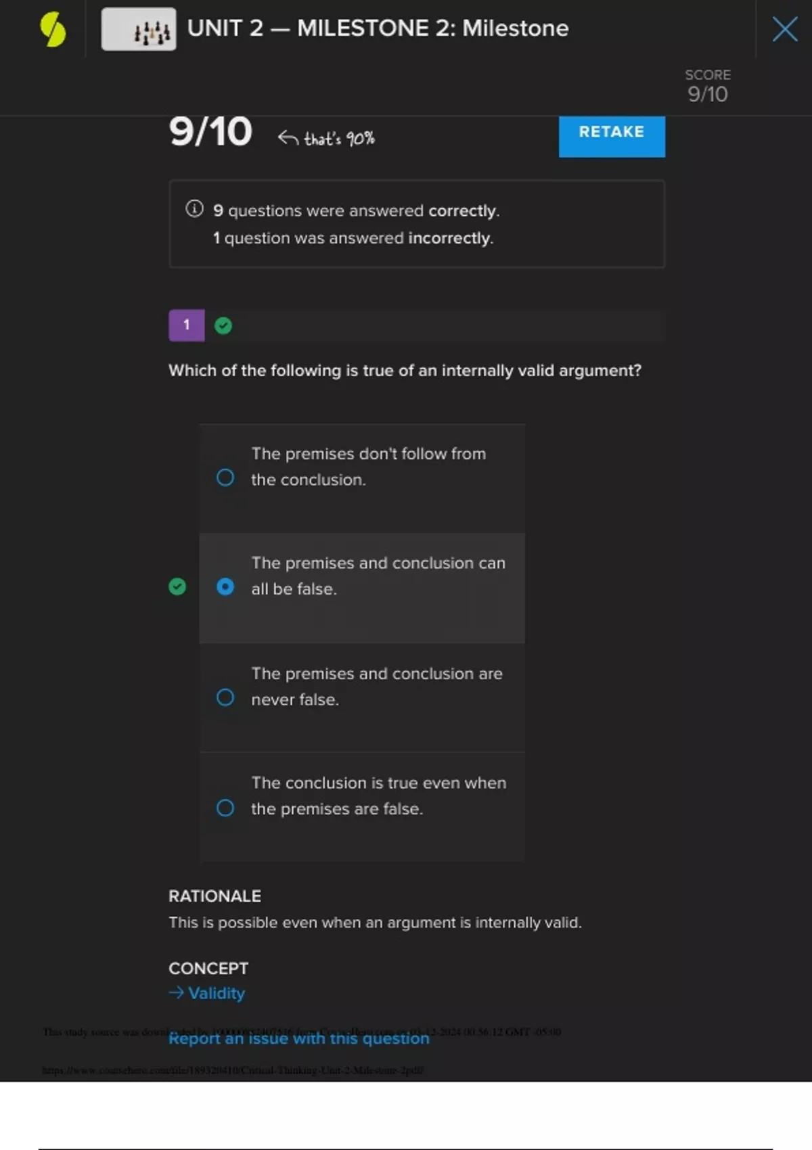Select "premises don't follow from the conclusion" radio
Viewport: 812px width, 1150px height.
click(225, 478)
